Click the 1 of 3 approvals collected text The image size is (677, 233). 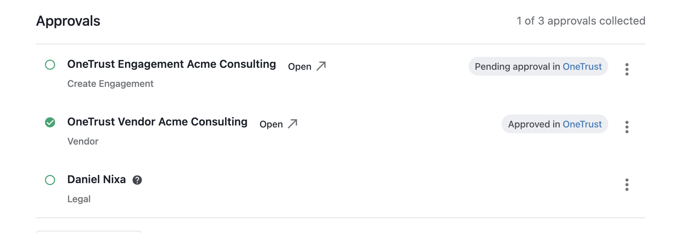pos(581,21)
